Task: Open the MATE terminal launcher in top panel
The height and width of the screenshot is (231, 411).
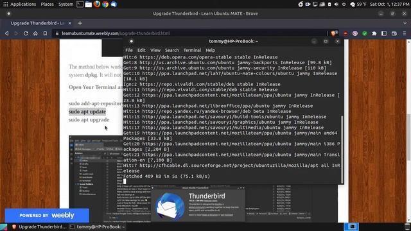Action: 80,4
